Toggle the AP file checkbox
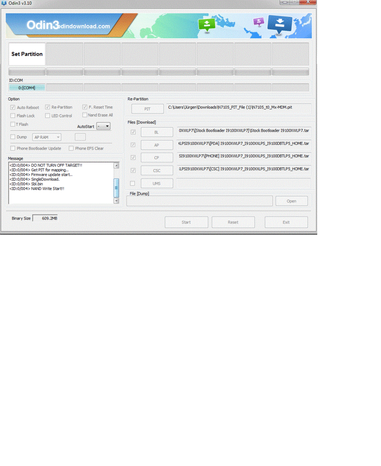The width and height of the screenshot is (381, 466). [133, 145]
